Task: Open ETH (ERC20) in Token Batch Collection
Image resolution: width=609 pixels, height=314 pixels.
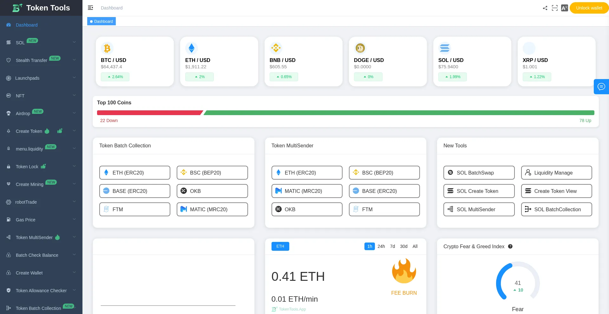Action: click(135, 173)
